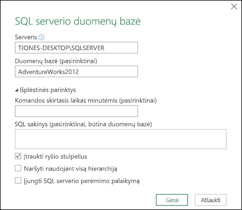Uncheck Įtraukti ryšio stulpelius checkbox

[x=18, y=157]
